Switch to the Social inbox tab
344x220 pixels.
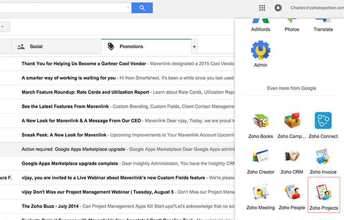point(56,47)
